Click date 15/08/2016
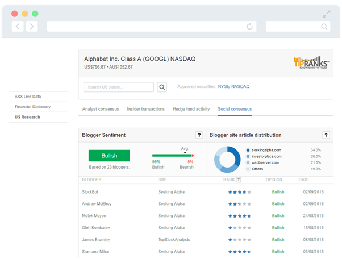342x263 pixels. point(314,228)
